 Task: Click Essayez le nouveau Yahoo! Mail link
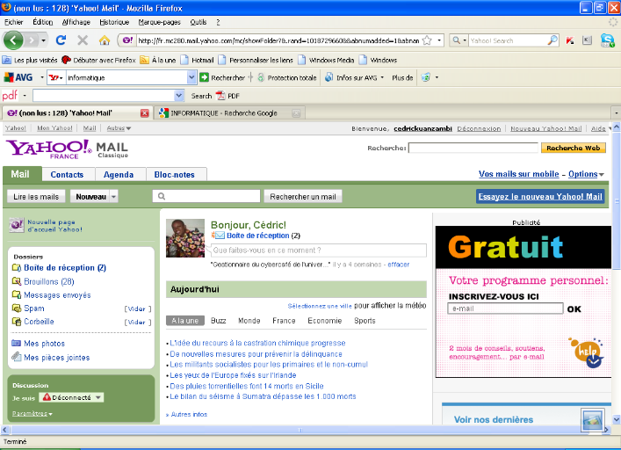pyautogui.click(x=540, y=197)
